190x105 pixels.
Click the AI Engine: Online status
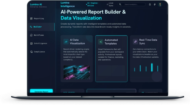92,4
